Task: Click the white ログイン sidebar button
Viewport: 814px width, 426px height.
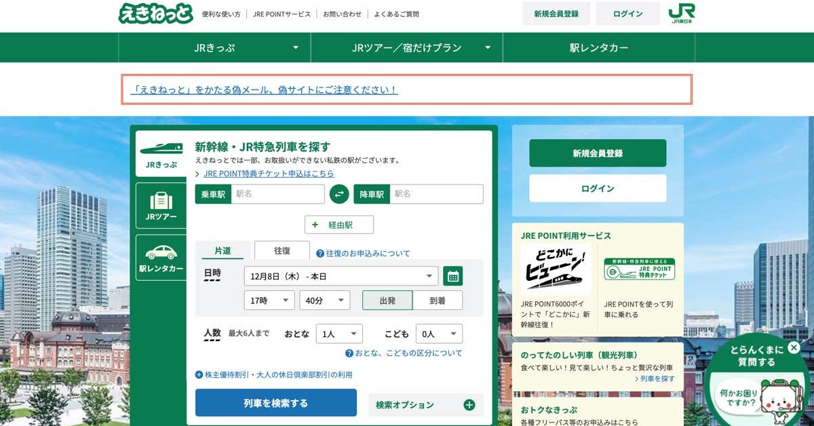Action: [598, 189]
